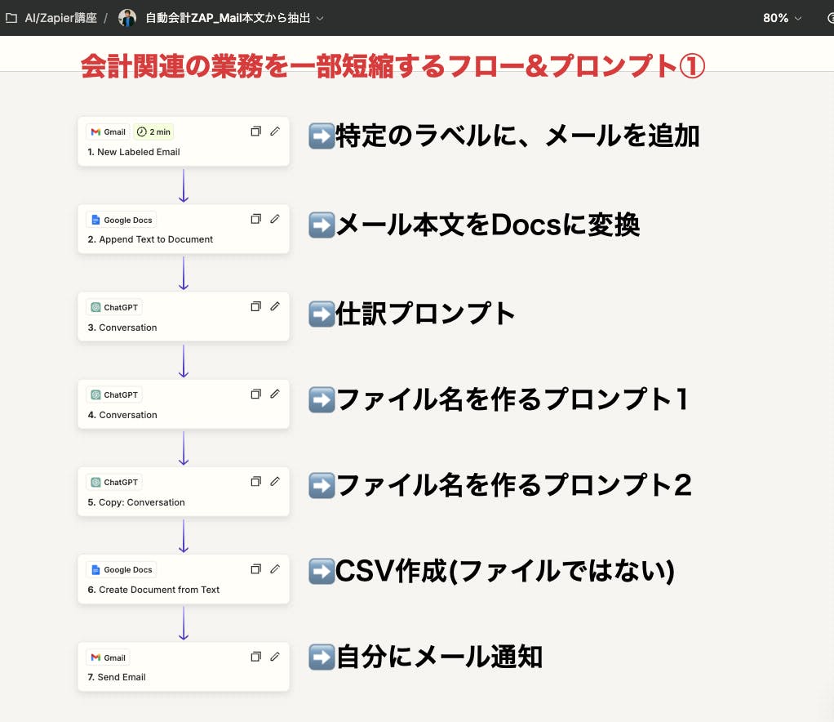The image size is (834, 722).
Task: Click the ChatGPT badge on step 3
Action: pos(114,307)
